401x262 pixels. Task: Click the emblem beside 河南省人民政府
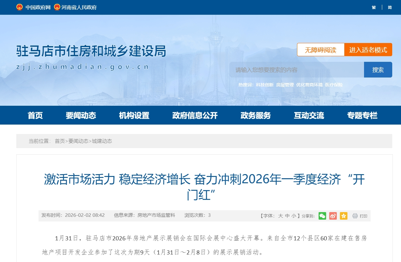pyautogui.click(x=57, y=7)
